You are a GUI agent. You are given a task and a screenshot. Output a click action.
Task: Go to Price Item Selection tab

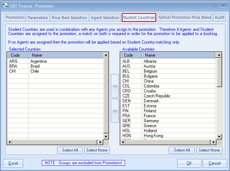click(69, 17)
